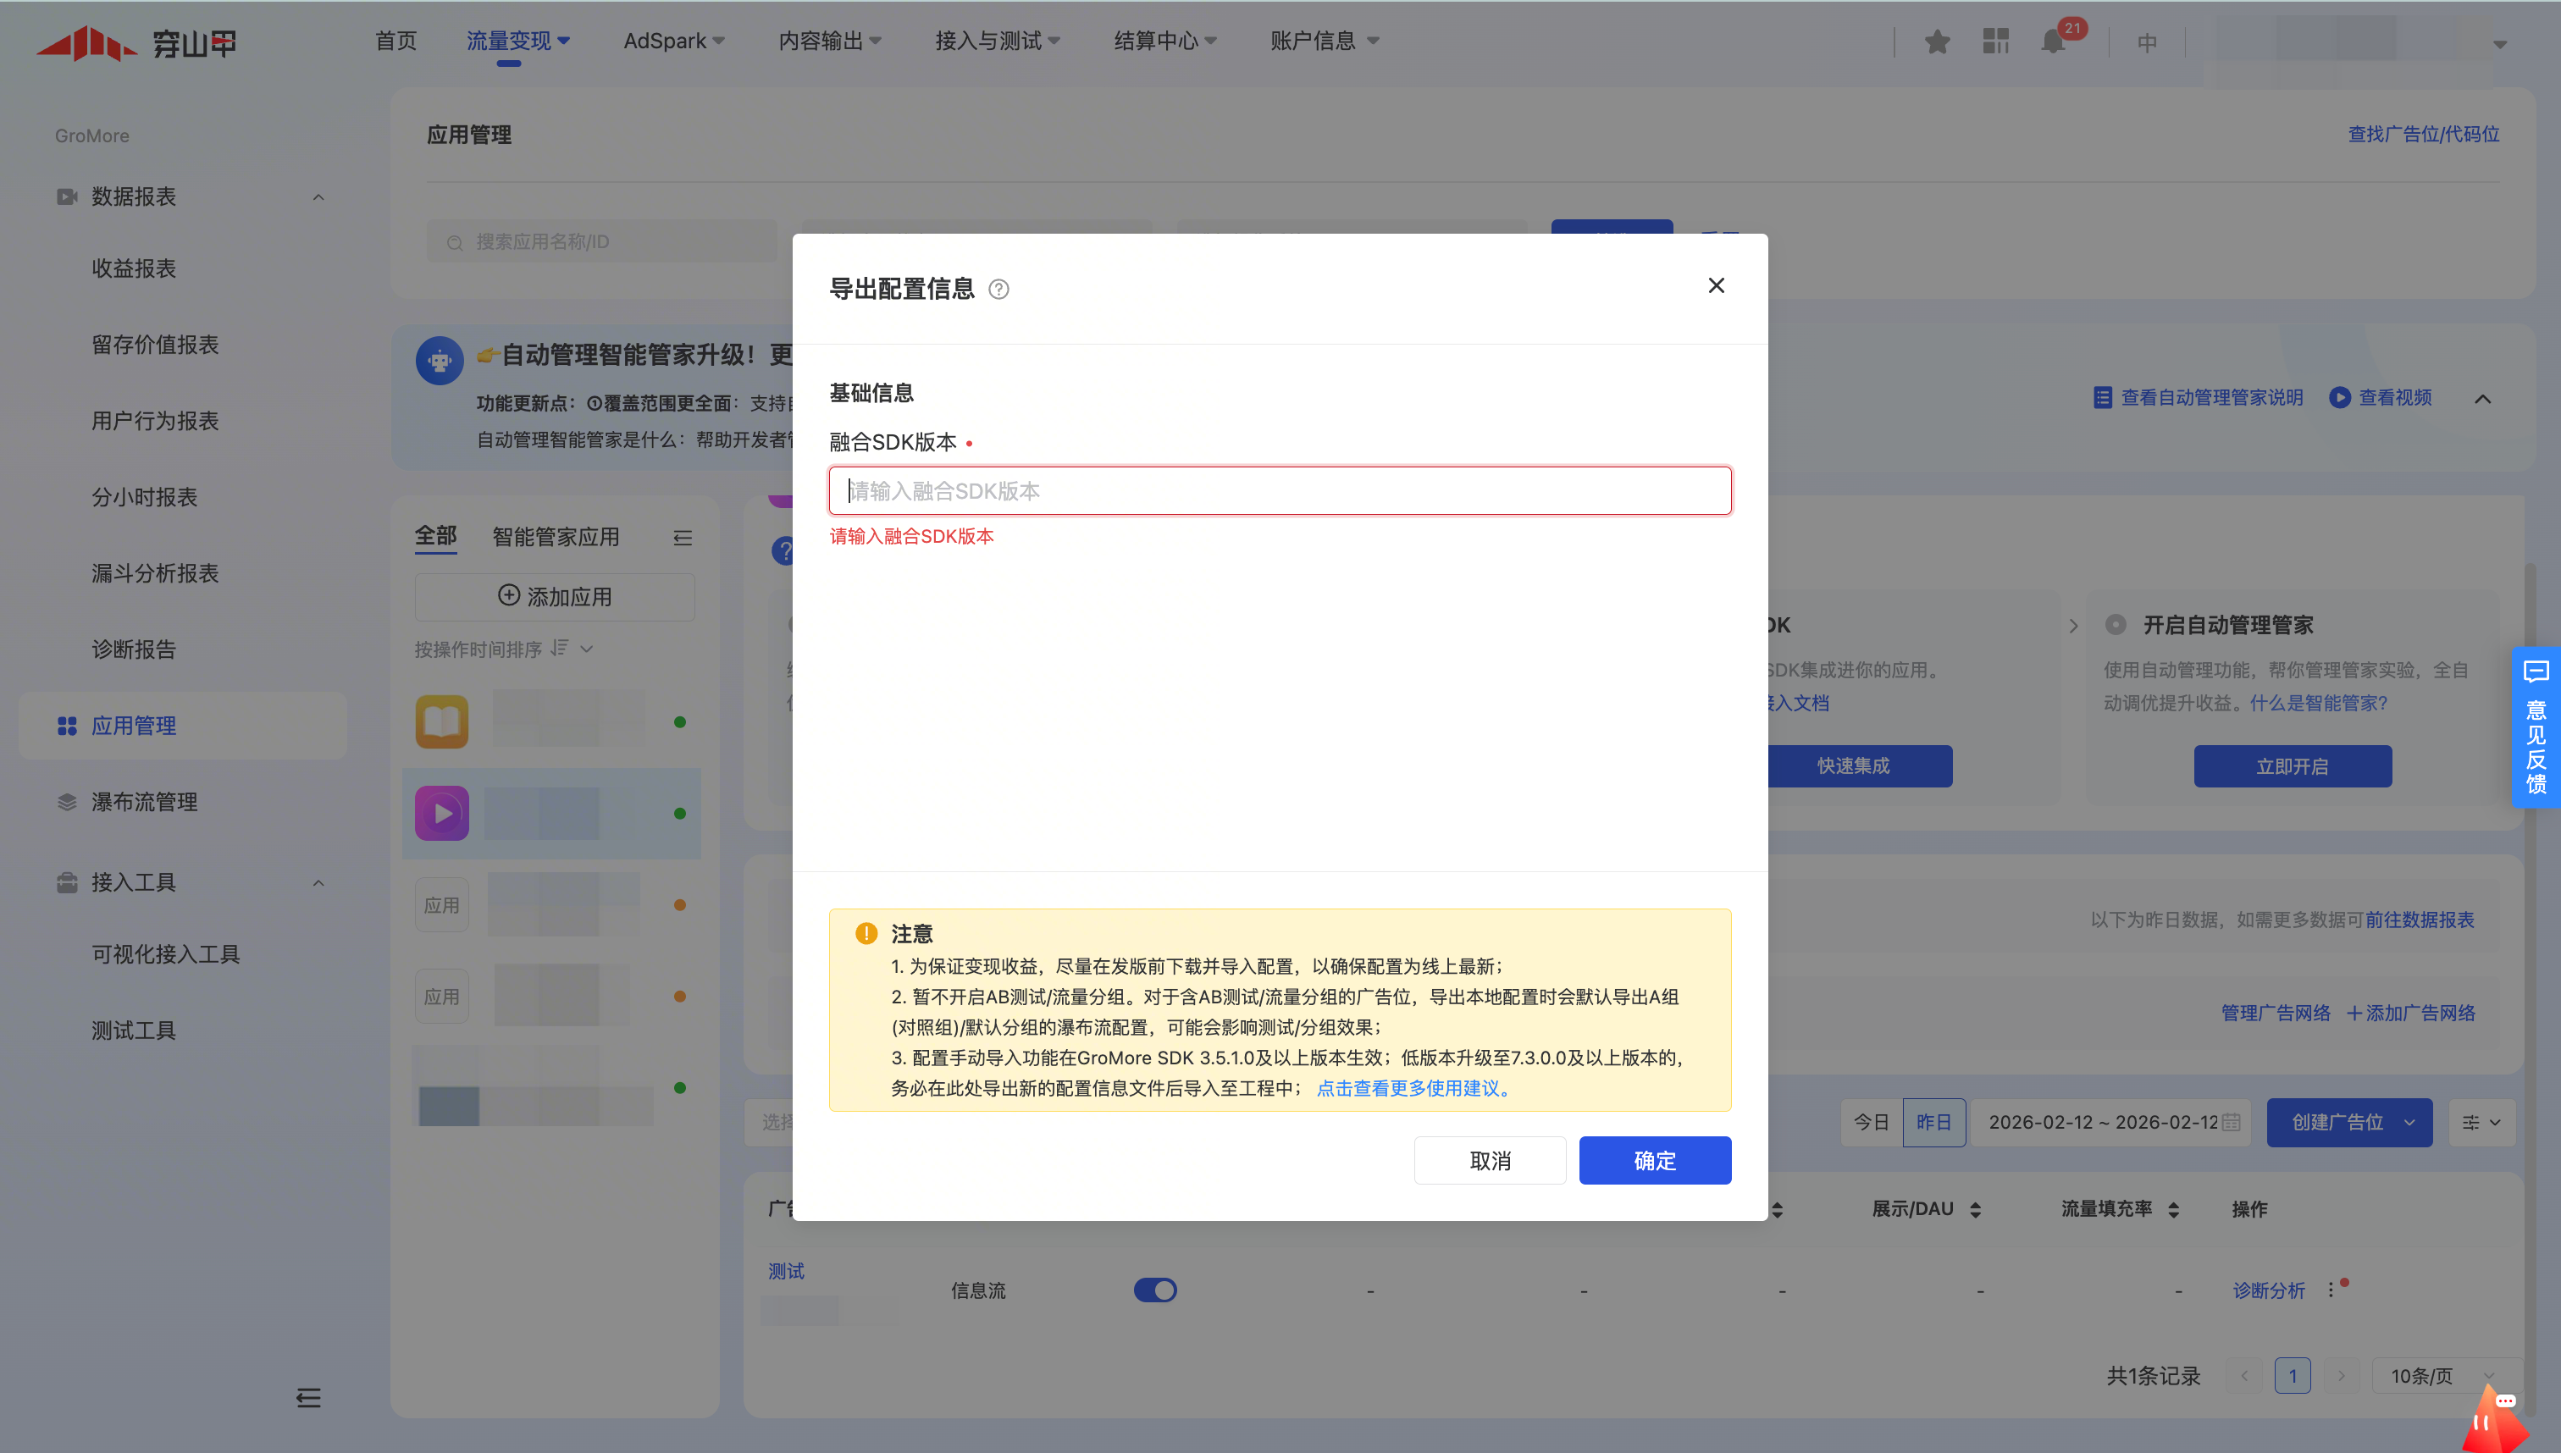This screenshot has width=2561, height=1453.
Task: Focus the 融合SDK版本 input field
Action: point(1280,491)
